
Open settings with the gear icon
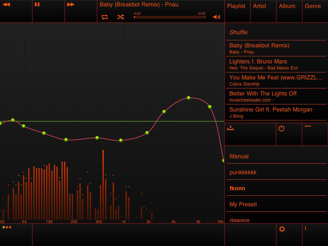click(282, 229)
